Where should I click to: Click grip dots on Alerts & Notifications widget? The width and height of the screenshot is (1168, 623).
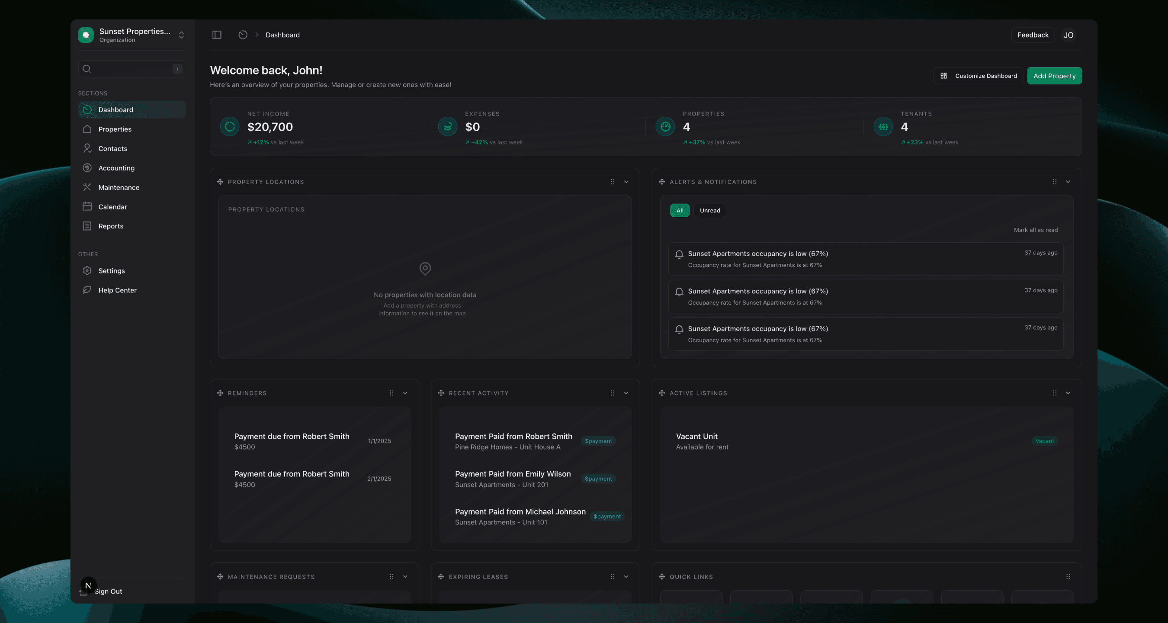coord(1055,182)
